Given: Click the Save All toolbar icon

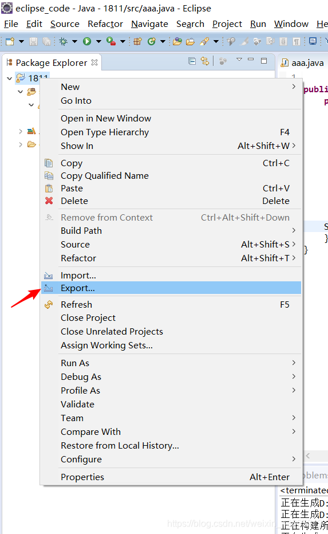Looking at the screenshot, I should click(x=46, y=42).
